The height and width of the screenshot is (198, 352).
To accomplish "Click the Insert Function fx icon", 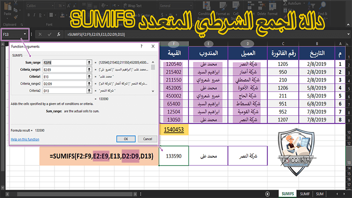I will (59, 34).
